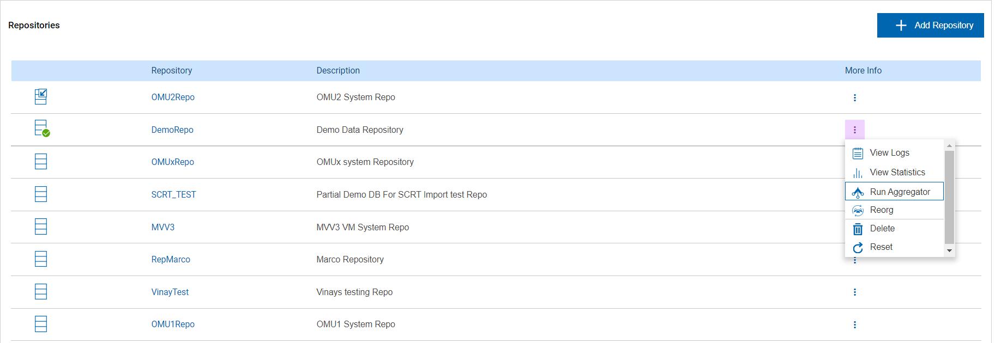Close the DemoRepo More Info menu
The height and width of the screenshot is (343, 995).
(x=854, y=130)
